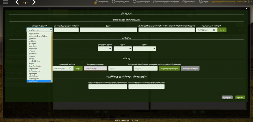Viewport: 253px width, 122px height.
Task: Open sex (სქესი) dropdown
Action: point(123,48)
